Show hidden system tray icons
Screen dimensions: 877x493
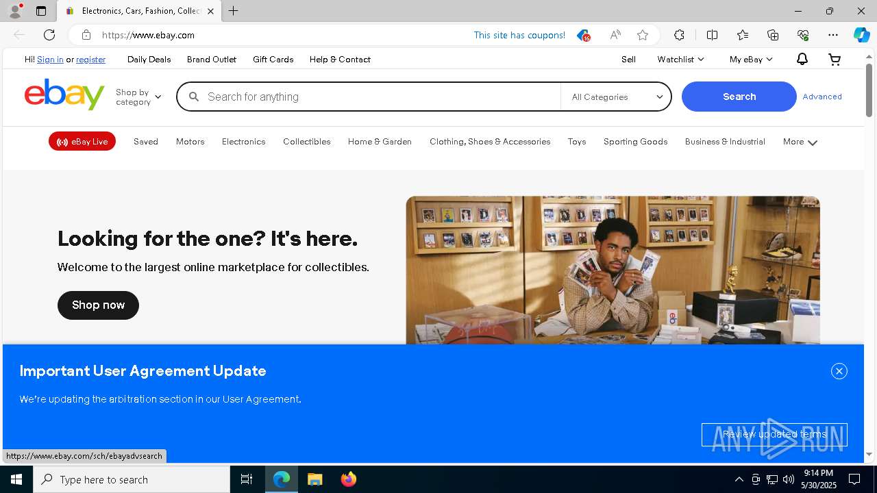(x=739, y=479)
